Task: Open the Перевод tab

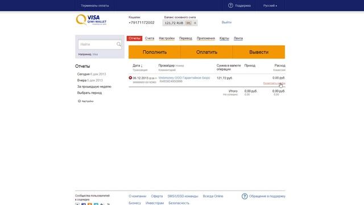Action: [x=185, y=38]
